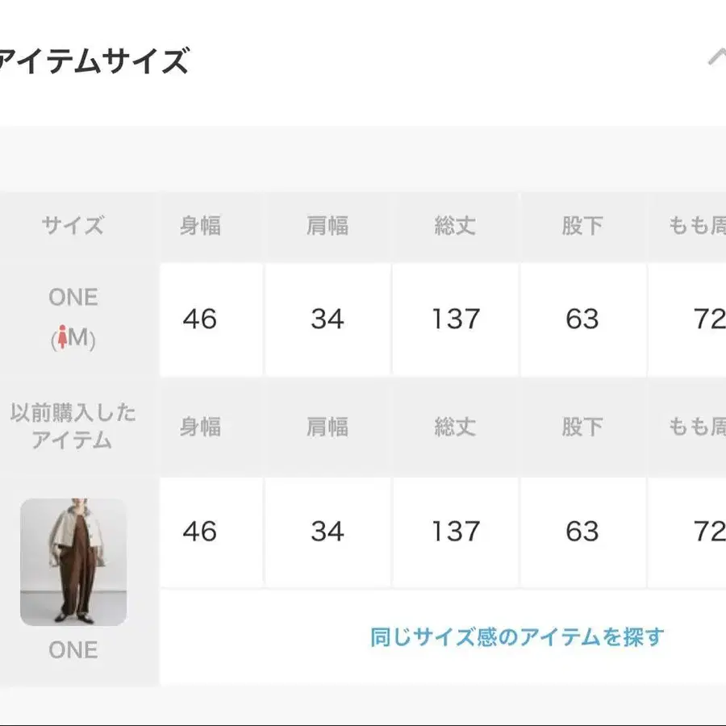The width and height of the screenshot is (726, 726).
Task: Click the 同じサイズ感のアイテムを探す link
Action: tap(516, 636)
